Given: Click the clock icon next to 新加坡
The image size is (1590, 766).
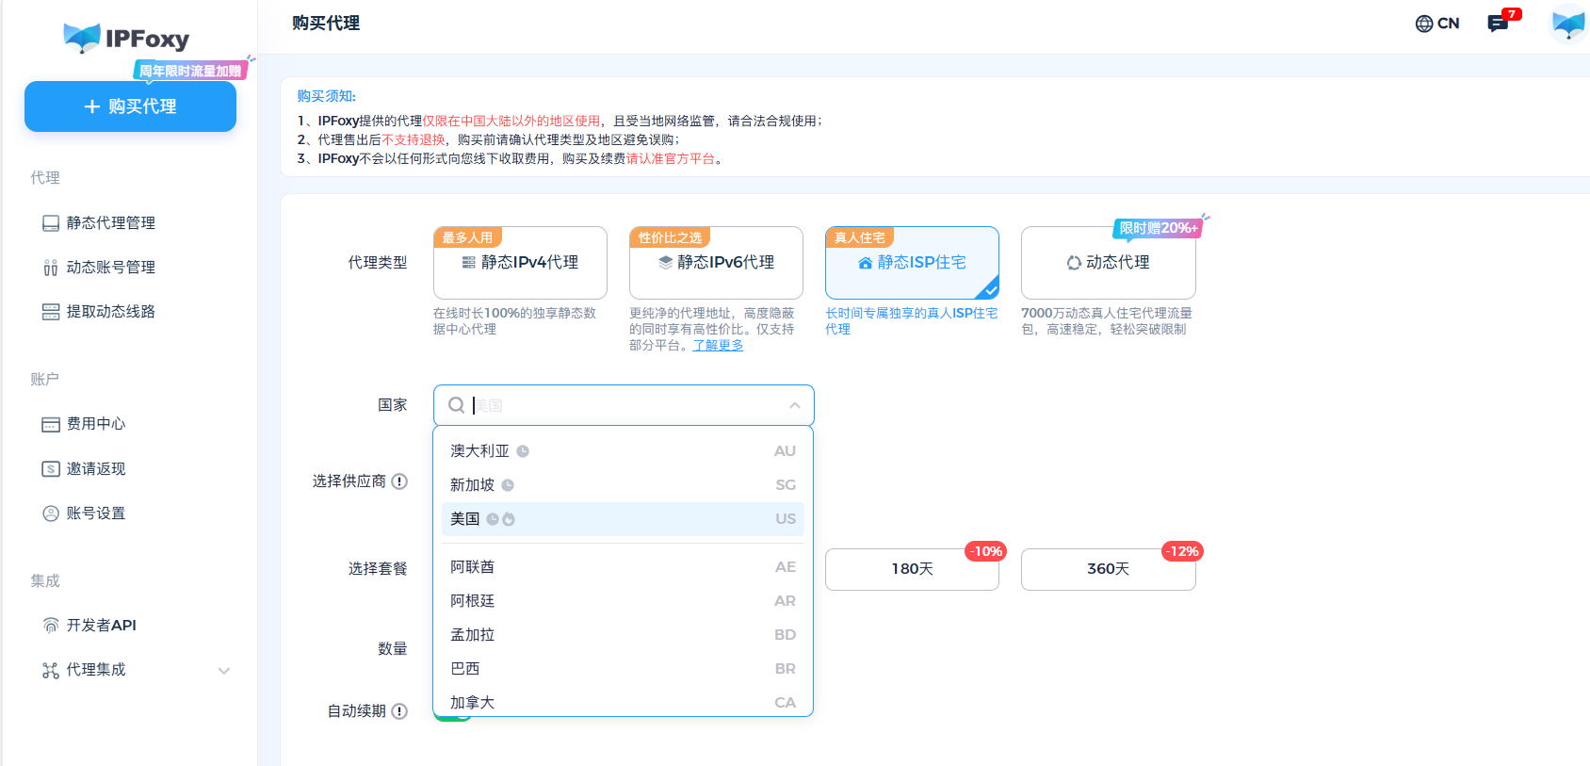Looking at the screenshot, I should [x=508, y=485].
